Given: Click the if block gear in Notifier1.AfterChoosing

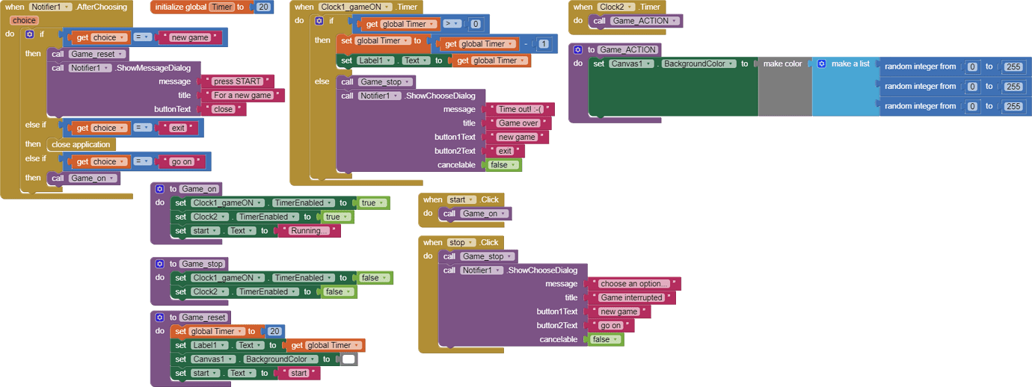Looking at the screenshot, I should [30, 34].
